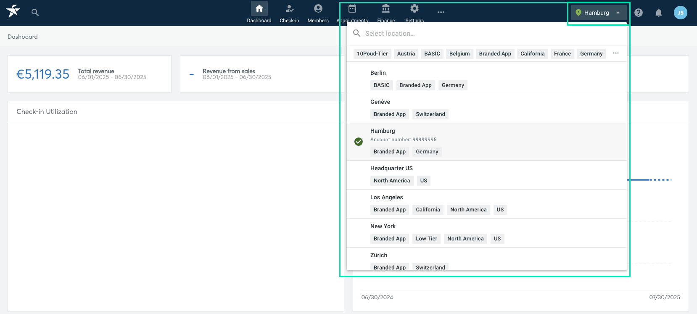The height and width of the screenshot is (314, 697).
Task: Open notifications bell
Action: (659, 13)
